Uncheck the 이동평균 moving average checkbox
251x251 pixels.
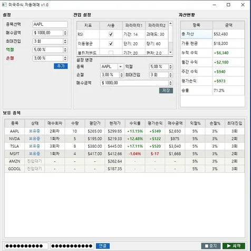click(x=111, y=43)
